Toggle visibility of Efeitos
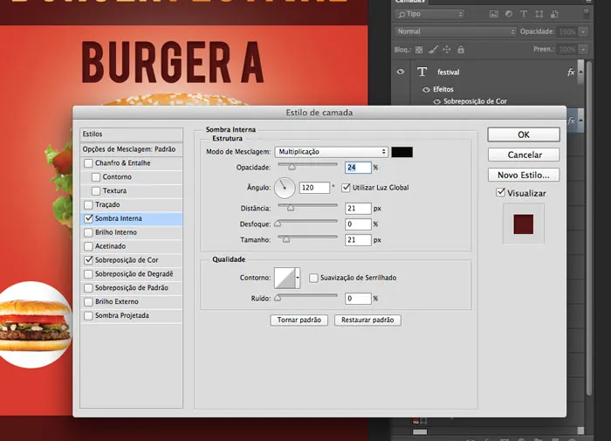611x441 pixels. pos(426,90)
